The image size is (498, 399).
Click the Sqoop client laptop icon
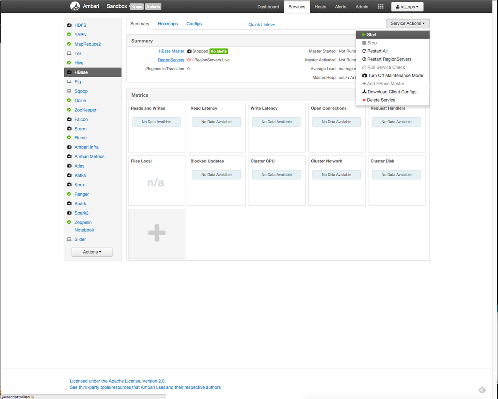pos(69,91)
